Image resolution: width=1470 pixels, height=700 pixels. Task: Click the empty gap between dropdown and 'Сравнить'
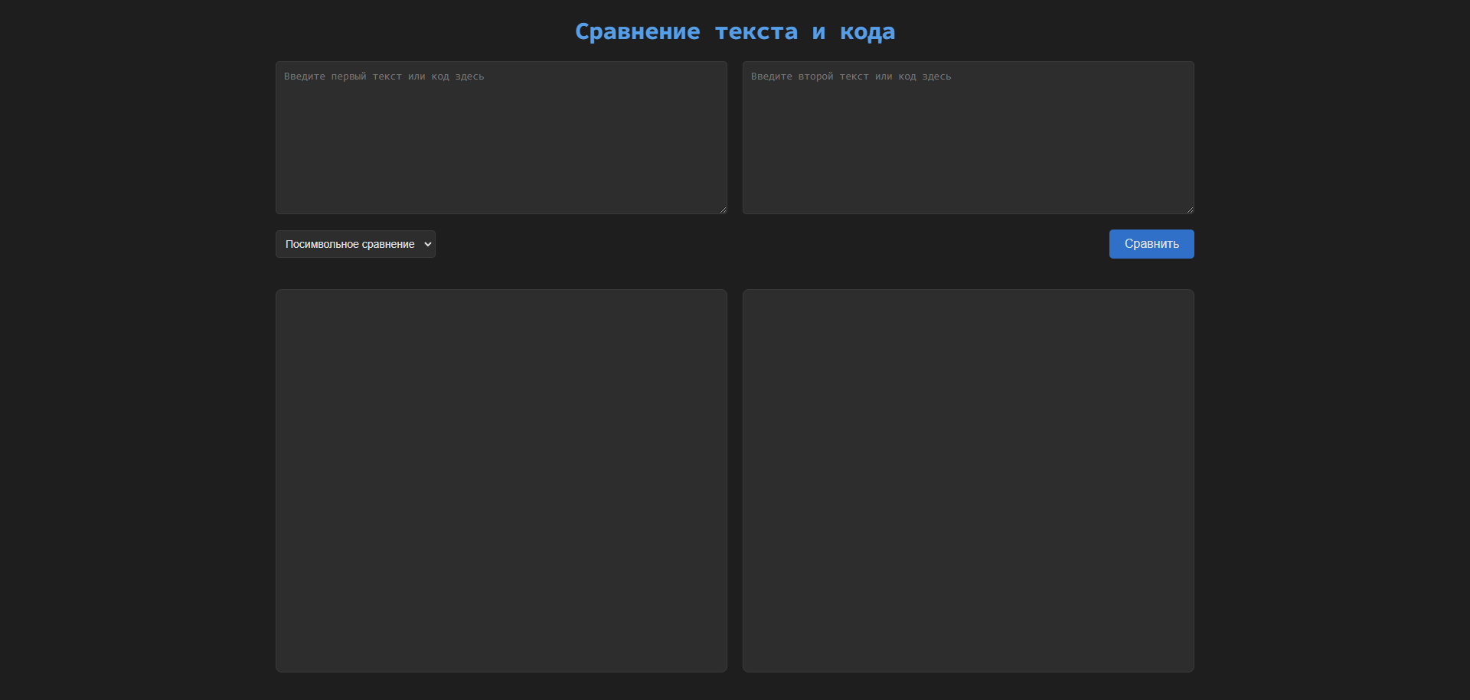(766, 244)
